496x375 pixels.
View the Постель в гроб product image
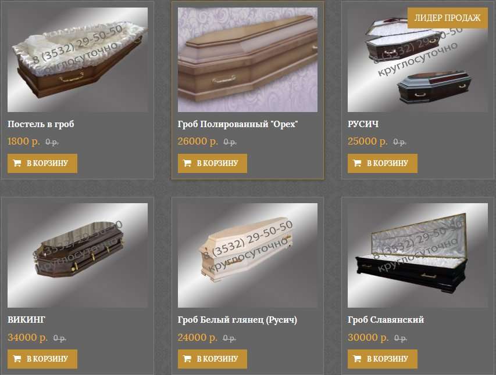click(x=77, y=60)
